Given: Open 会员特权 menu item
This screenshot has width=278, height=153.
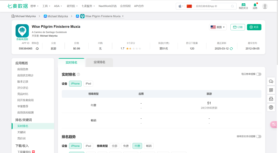Looking at the screenshot, I should [125, 6].
